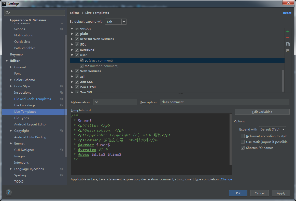Image resolution: width=296 pixels, height=201 pixels.
Task: Click the restore deleted defaults icon
Action: pyautogui.click(x=288, y=50)
